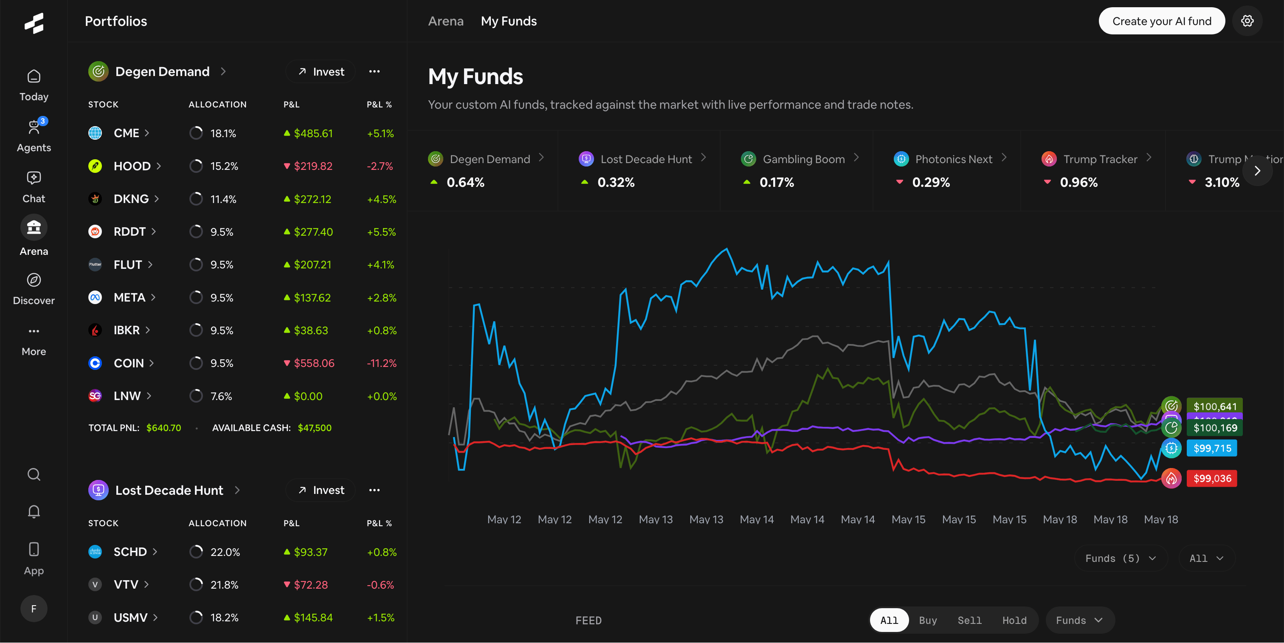
Task: Open Lost Decade Hunt options ellipsis
Action: point(374,490)
